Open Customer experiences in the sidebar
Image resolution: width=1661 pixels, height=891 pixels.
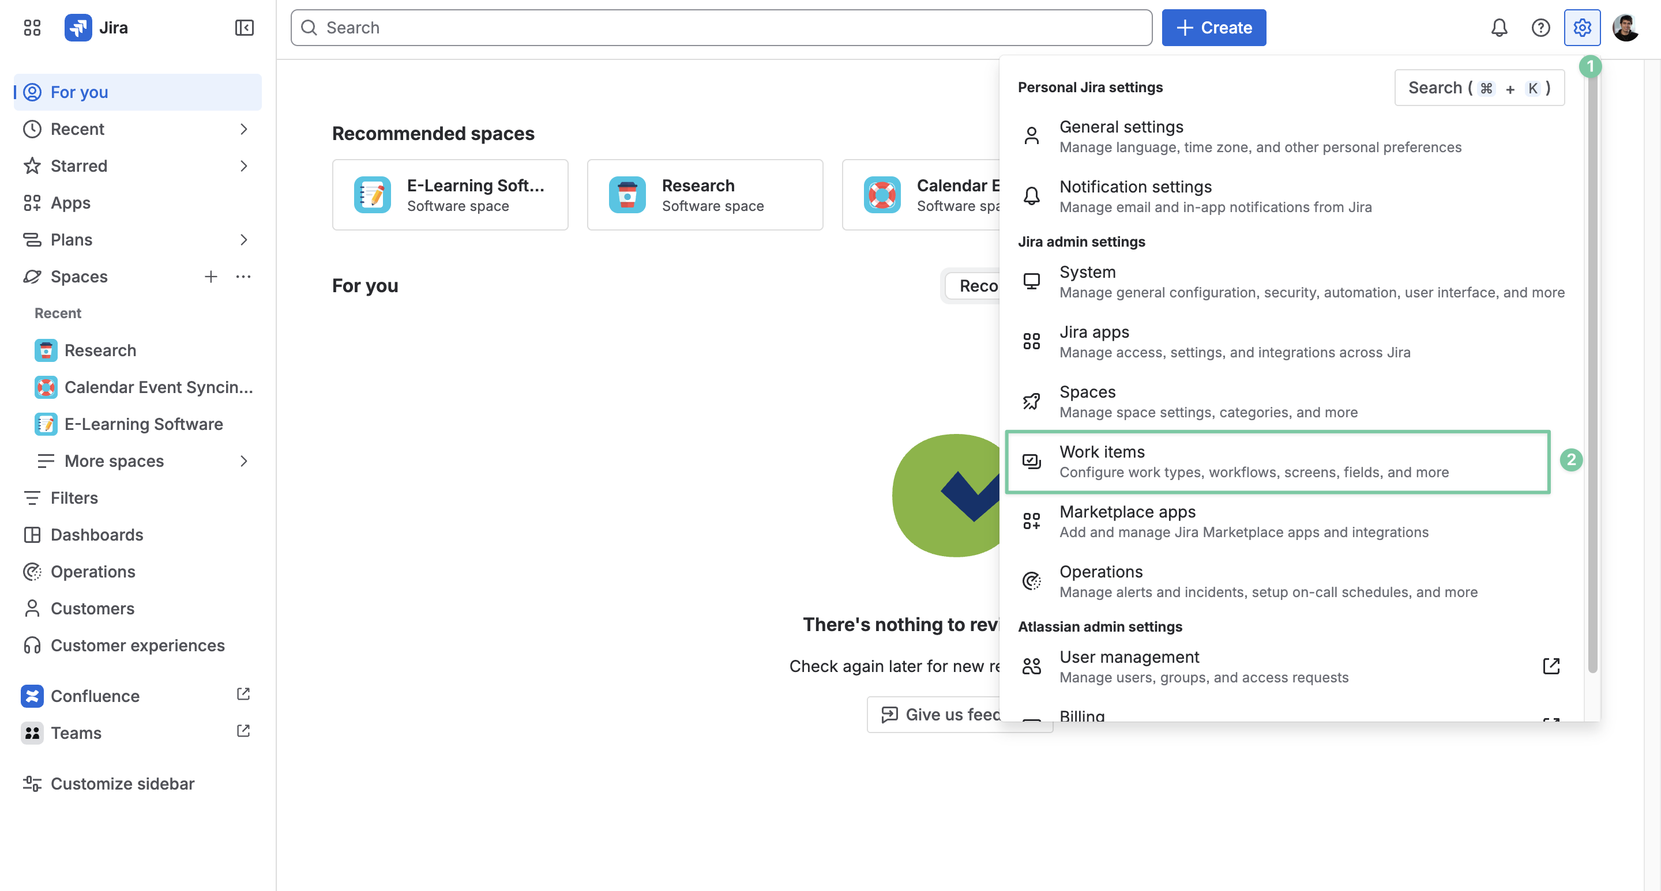pos(138,645)
